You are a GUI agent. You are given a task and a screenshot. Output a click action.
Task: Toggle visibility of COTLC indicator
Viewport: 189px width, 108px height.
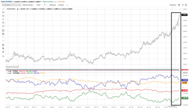point(10,71)
